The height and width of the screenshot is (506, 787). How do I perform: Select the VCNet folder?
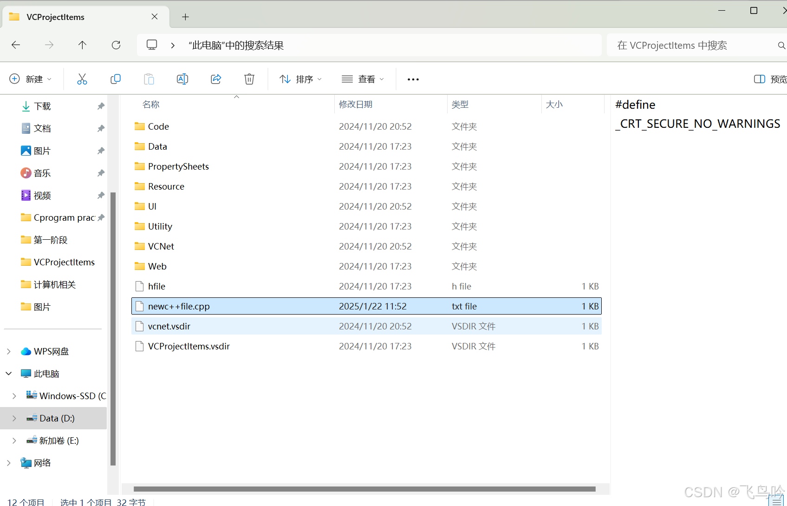tap(366, 246)
